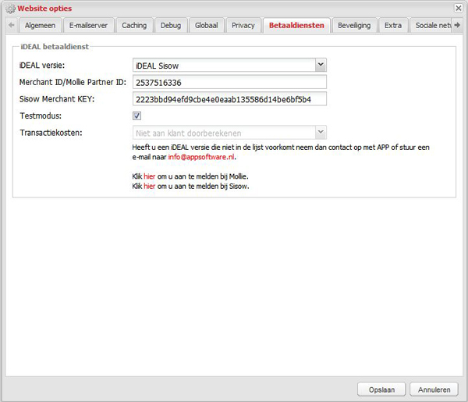Select the Betaaldiensten tab
The width and height of the screenshot is (468, 402).
[x=296, y=26]
